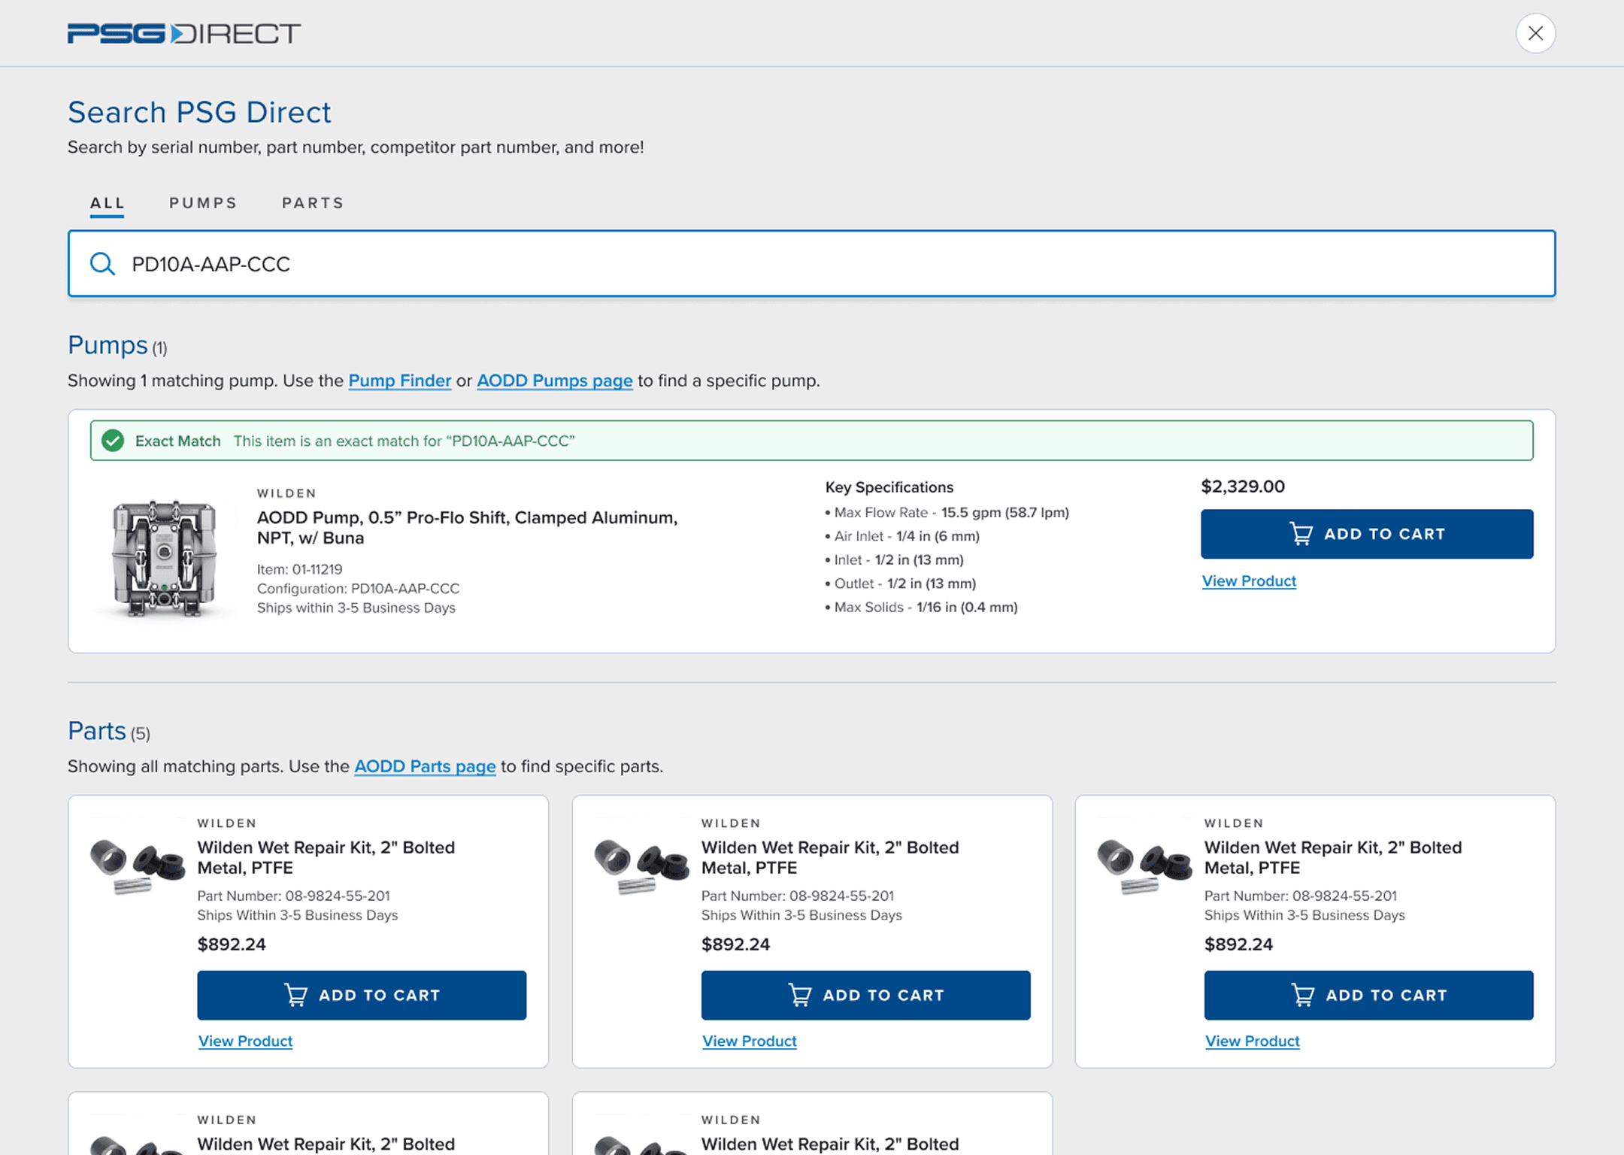1624x1155 pixels.
Task: Open the AODD Parts page link
Action: tap(425, 766)
